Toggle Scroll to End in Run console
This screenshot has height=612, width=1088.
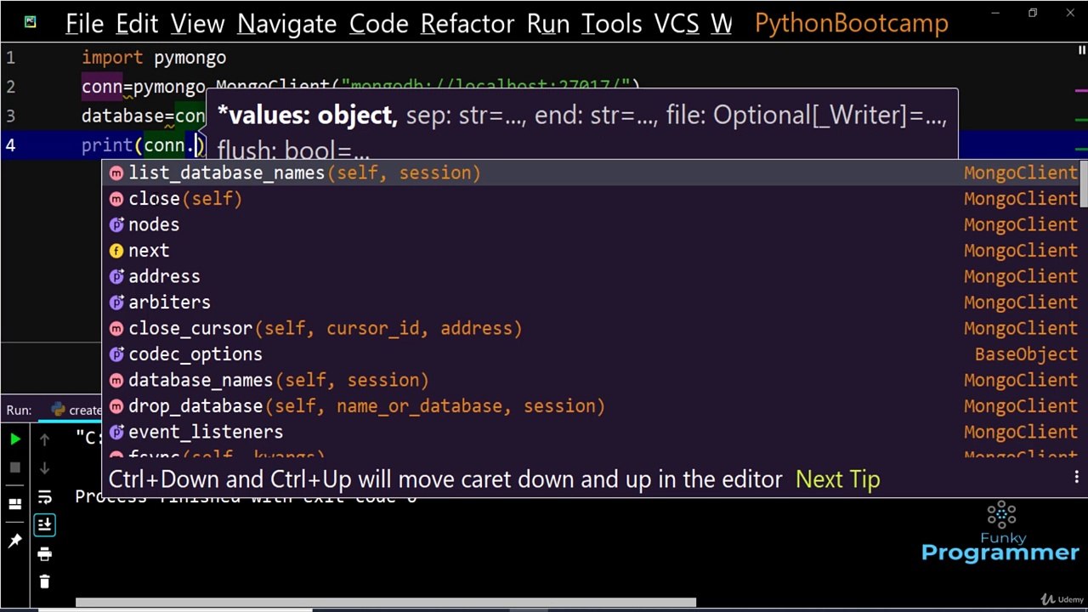44,525
